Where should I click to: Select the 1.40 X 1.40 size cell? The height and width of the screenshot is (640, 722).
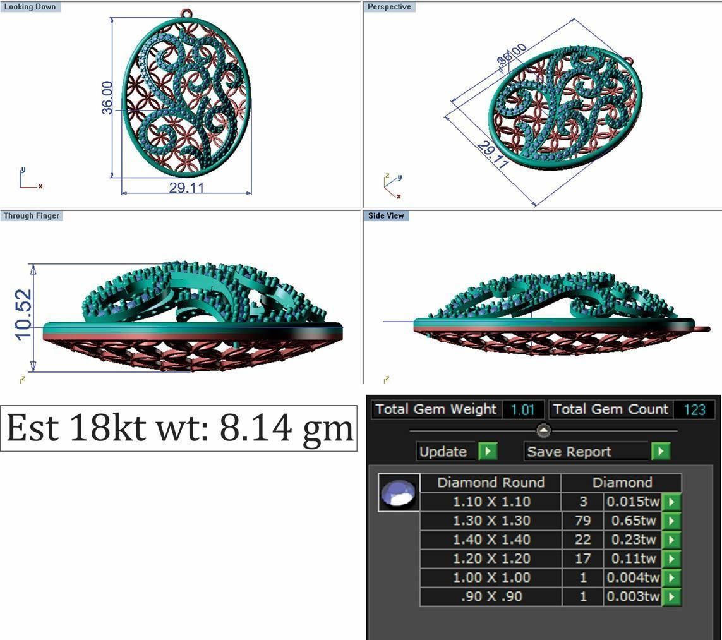coord(491,539)
